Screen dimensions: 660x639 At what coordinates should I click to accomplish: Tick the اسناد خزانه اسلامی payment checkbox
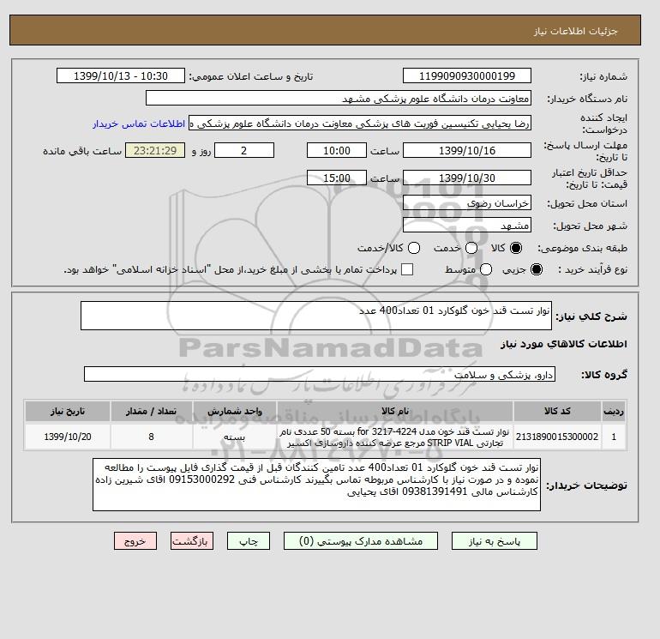[407, 269]
